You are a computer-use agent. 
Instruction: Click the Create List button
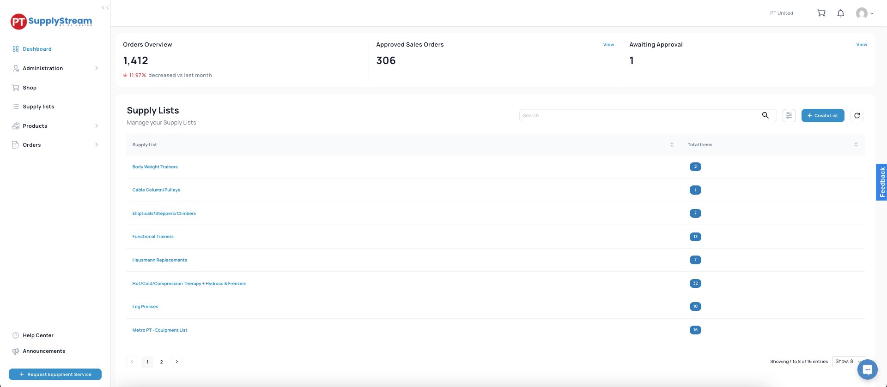(x=823, y=115)
